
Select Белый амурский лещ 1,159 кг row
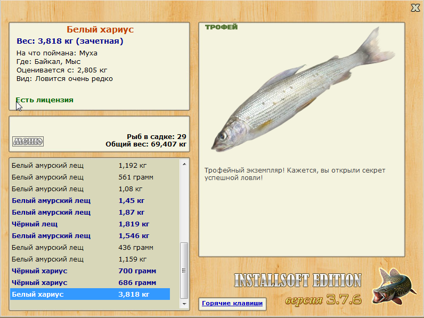[90, 259]
